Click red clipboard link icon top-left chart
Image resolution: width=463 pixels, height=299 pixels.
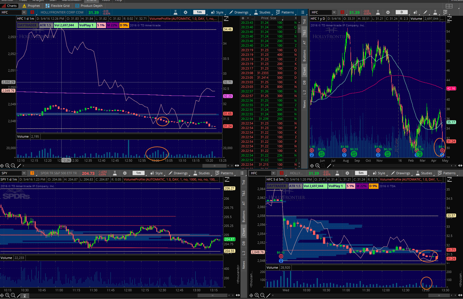[32, 12]
